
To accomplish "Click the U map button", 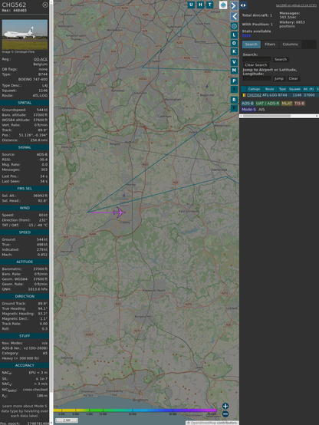I will [191, 5].
